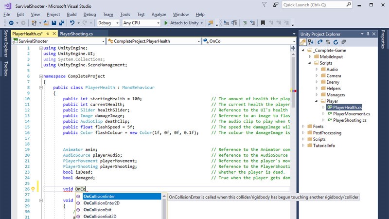Undo the last edit with the toolbar icon
Image resolution: width=389 pixels, height=219 pixels.
(x=72, y=23)
